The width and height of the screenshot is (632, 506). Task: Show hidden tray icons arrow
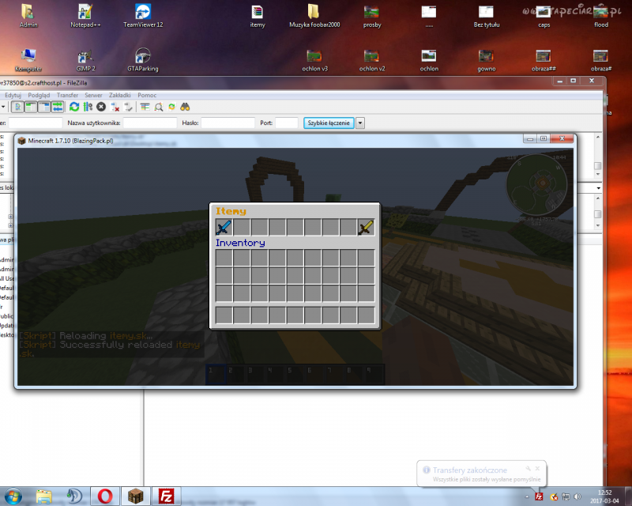(x=527, y=497)
